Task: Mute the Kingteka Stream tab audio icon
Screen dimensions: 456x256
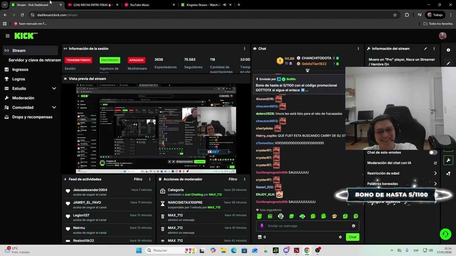Action: click(x=224, y=5)
